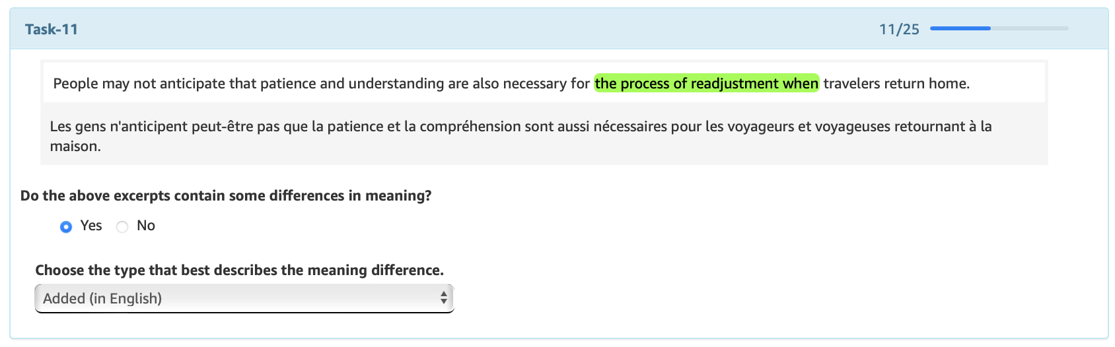The image size is (1115, 347).
Task: Click the up-down arrows on the dropdown
Action: [444, 298]
